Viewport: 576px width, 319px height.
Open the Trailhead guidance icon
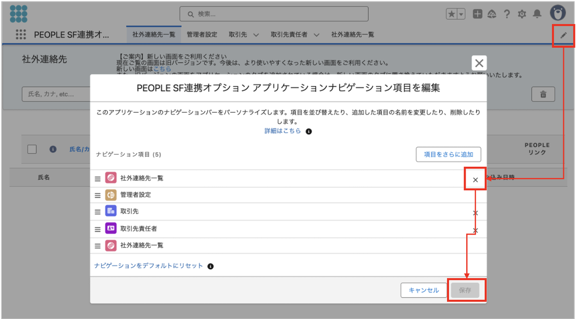point(492,14)
